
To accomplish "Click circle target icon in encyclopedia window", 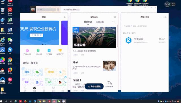I will tap(115, 17).
